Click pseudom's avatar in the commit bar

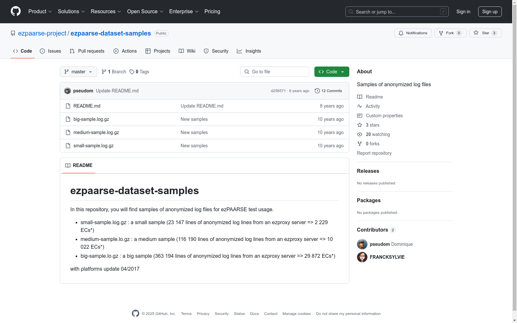point(68,91)
